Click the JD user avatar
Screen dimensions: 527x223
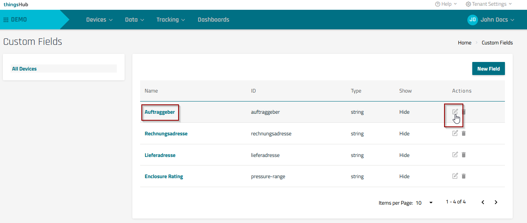(x=472, y=20)
